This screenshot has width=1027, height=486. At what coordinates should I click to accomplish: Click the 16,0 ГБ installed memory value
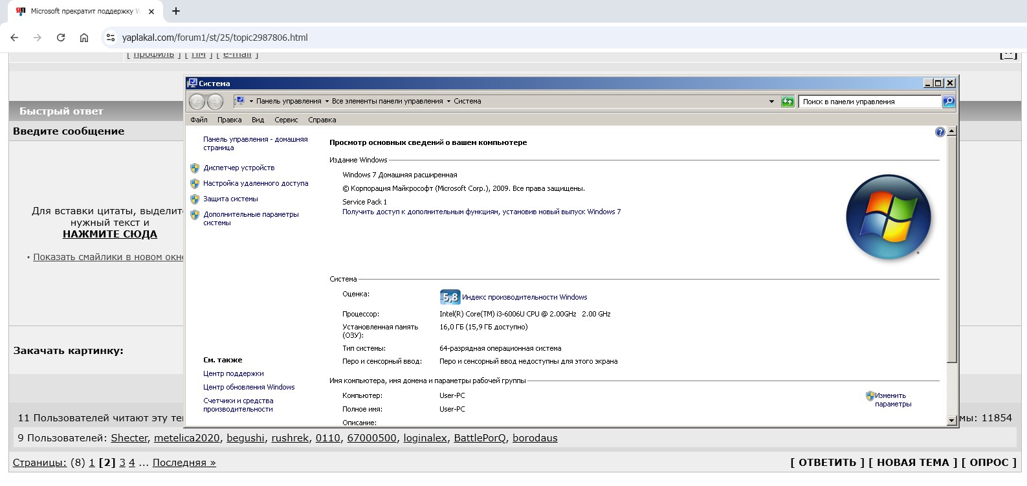click(x=483, y=327)
